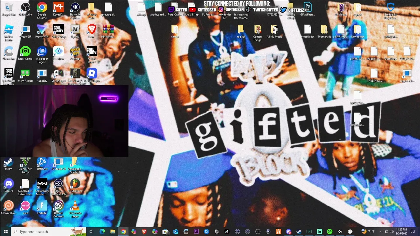Open File Explorer from the taskbar
This screenshot has width=420, height=236.
tap(113, 232)
